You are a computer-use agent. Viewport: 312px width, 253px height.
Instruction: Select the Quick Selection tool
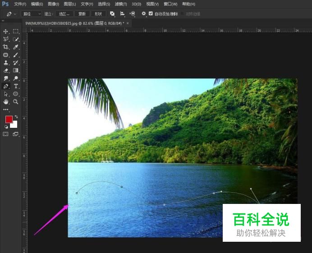pos(15,39)
